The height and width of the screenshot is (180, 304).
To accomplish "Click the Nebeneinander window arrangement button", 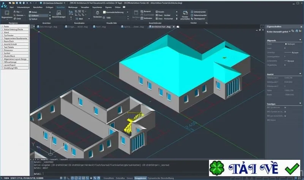I will click(199, 15).
